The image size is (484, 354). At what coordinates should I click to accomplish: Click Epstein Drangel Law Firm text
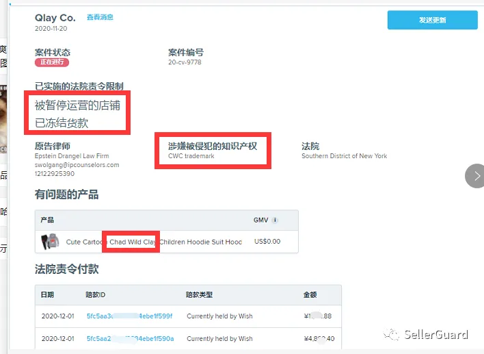tap(72, 156)
